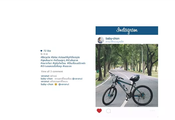The image size is (175, 120).
Task: Click the Instagram logo header
Action: (x=127, y=30)
